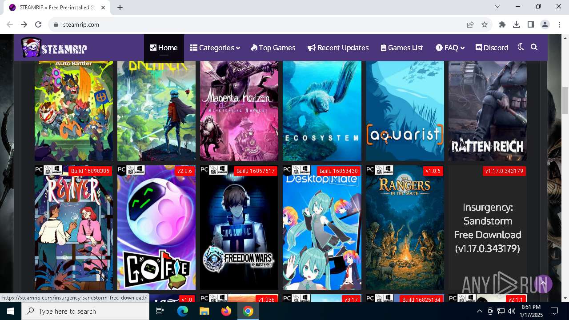
Task: Launch Microsoft Edge from taskbar
Action: pyautogui.click(x=183, y=311)
